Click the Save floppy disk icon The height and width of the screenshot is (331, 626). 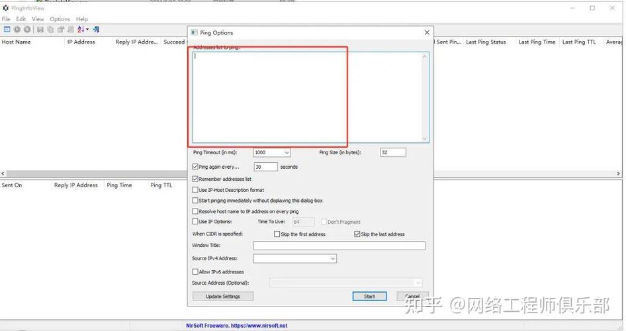point(40,30)
